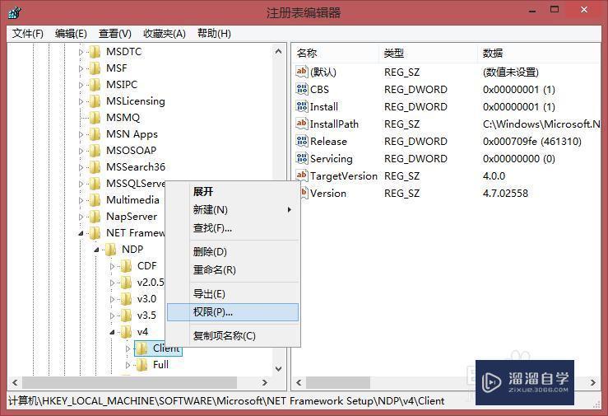Open the 编辑(E) menu
This screenshot has width=608, height=416.
click(x=71, y=34)
